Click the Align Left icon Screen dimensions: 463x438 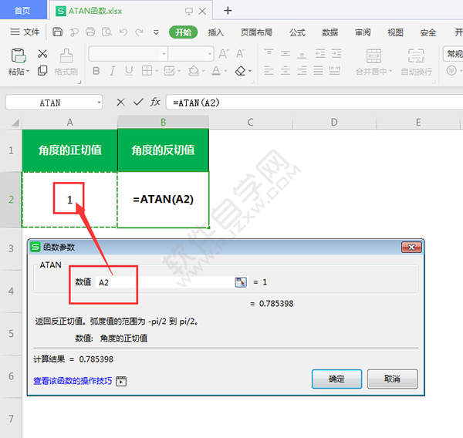point(269,70)
